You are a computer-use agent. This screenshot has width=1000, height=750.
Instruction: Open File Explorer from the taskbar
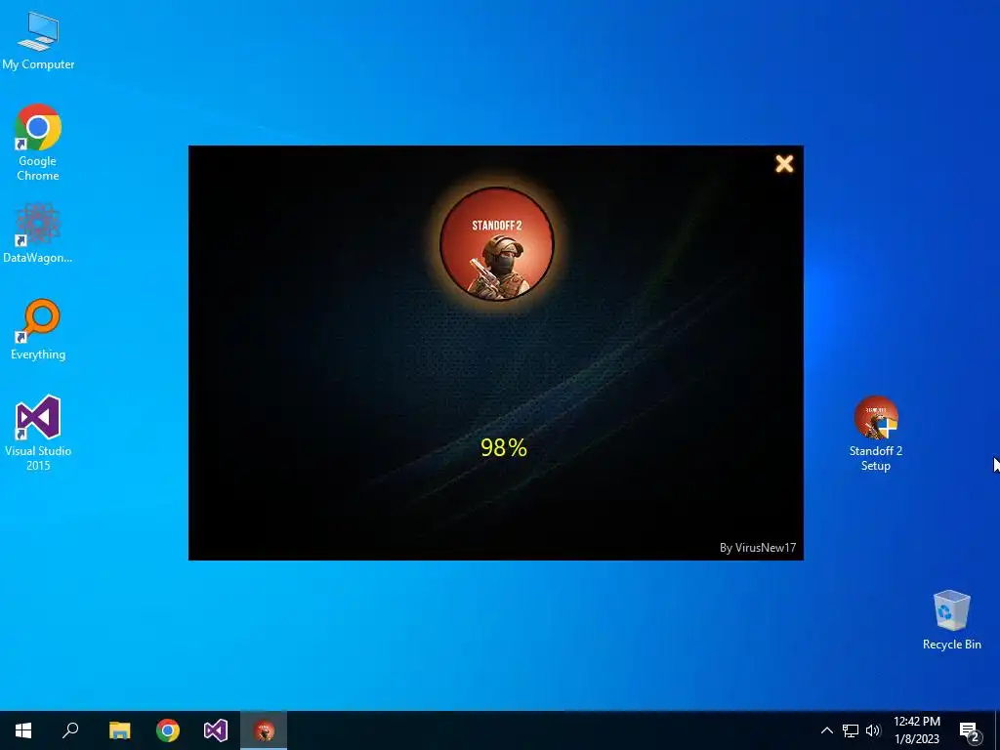click(x=119, y=730)
